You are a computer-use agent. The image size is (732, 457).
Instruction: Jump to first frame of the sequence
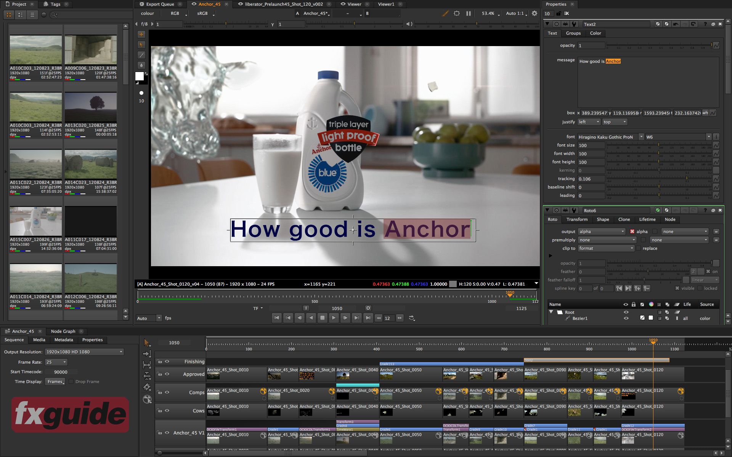(277, 318)
